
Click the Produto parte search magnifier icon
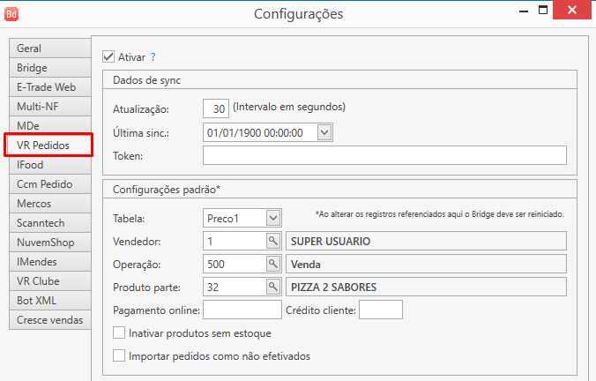point(273,287)
